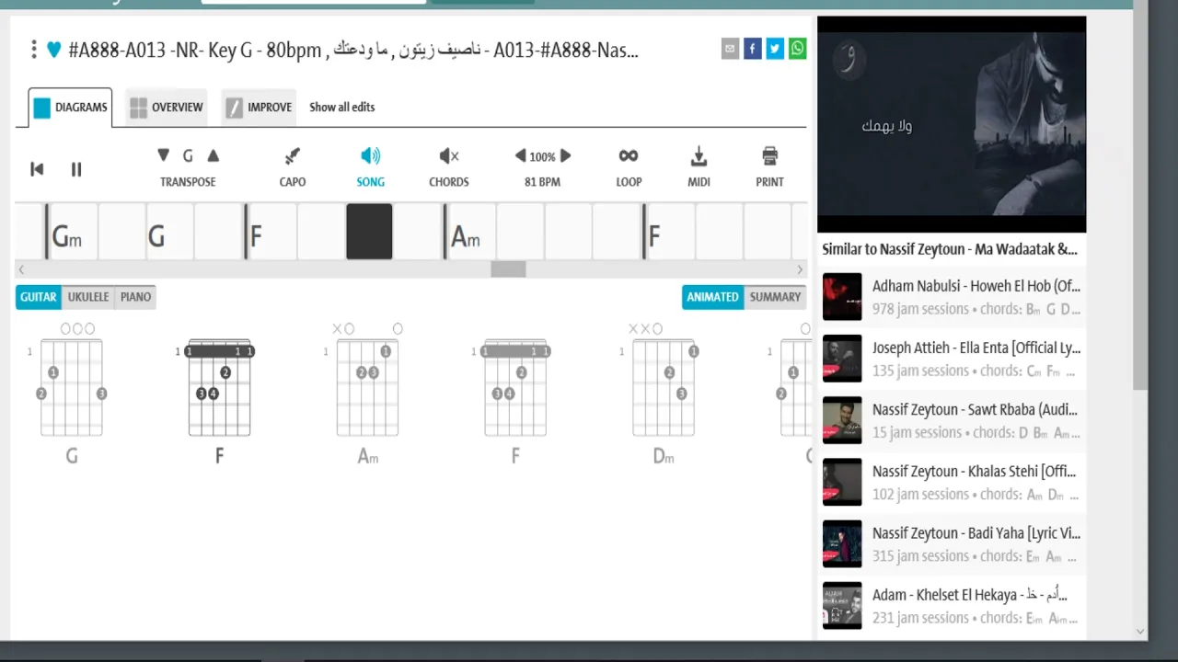Share the song on Facebook
Screen dimensions: 1178x662
[753, 49]
